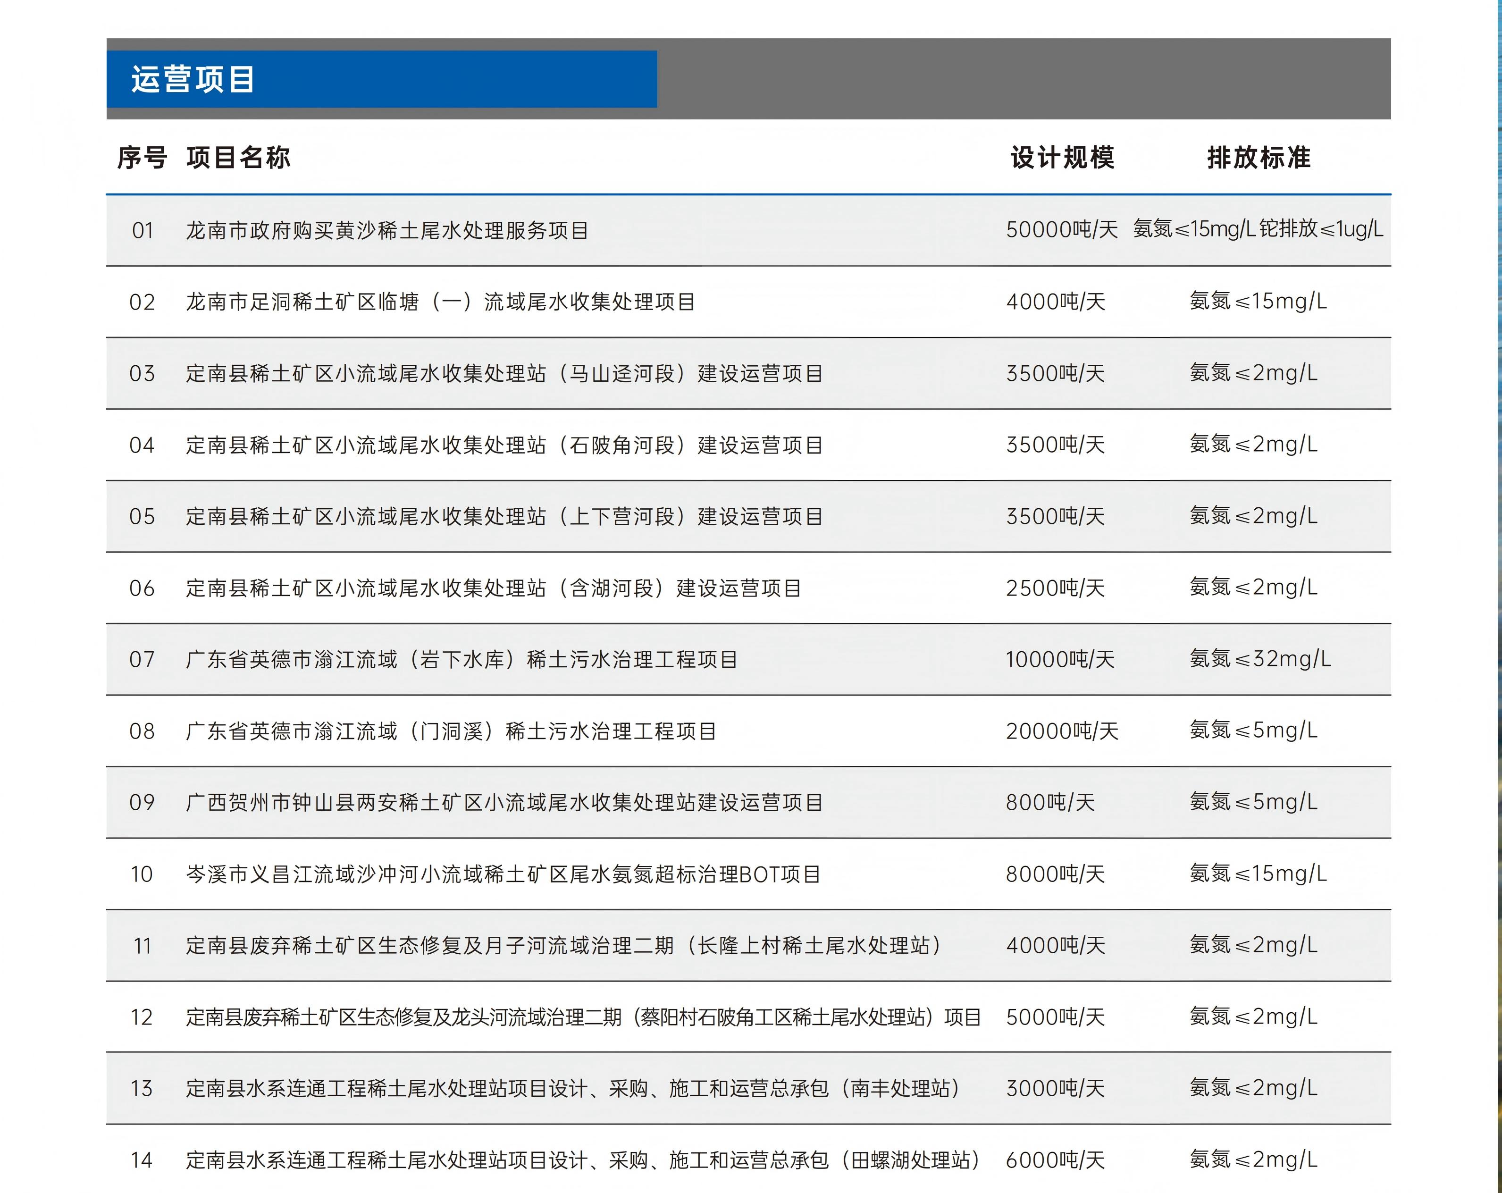The width and height of the screenshot is (1502, 1193).
Task: Click 氨氮≤2mg/L in row 06
Action: (1253, 588)
